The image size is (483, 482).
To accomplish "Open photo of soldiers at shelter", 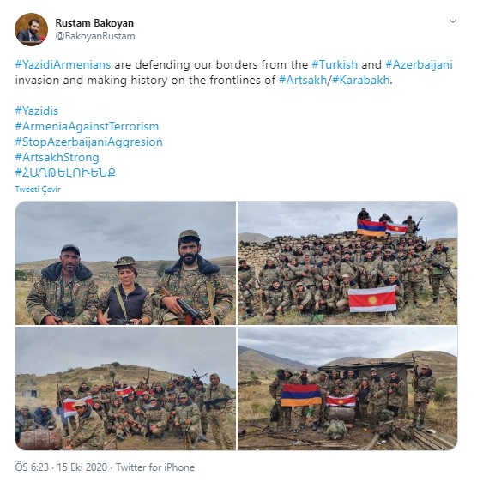I will [347, 389].
